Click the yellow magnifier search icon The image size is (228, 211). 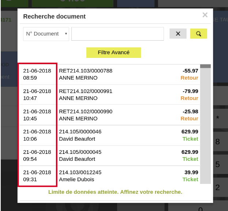point(198,34)
